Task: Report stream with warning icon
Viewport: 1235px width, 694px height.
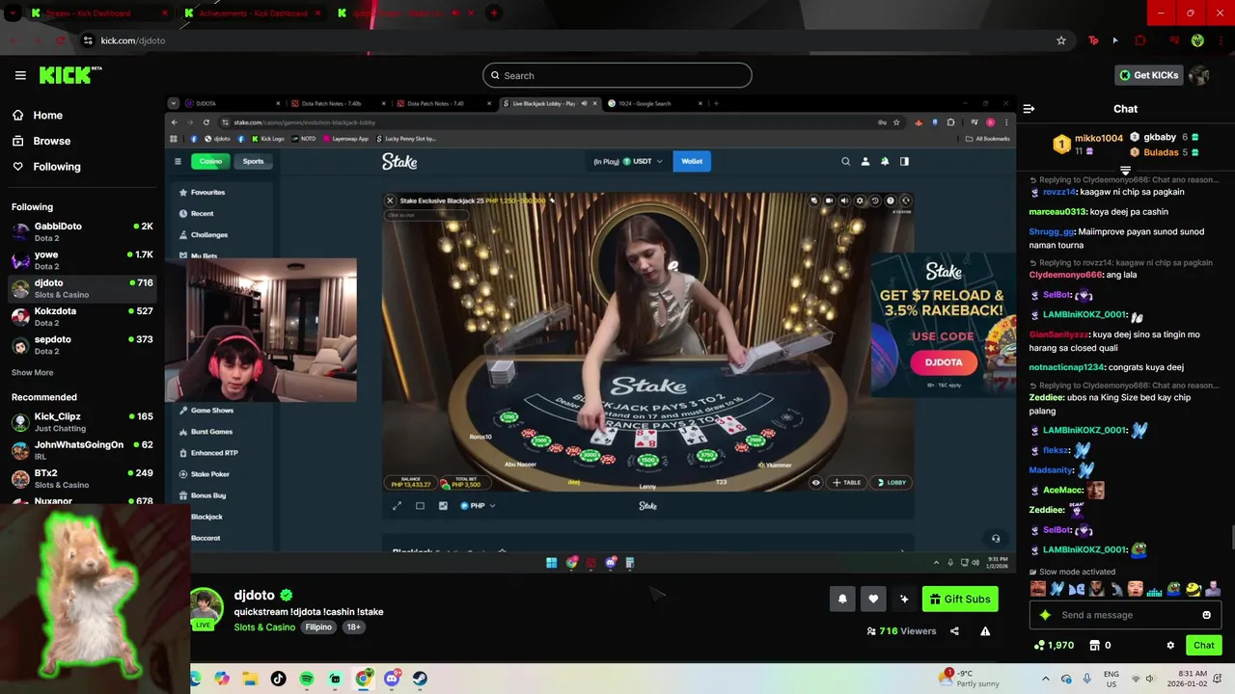Action: 985,631
